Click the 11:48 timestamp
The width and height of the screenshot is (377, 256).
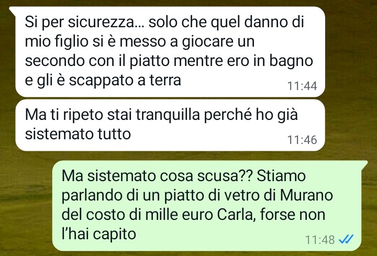coord(320,240)
